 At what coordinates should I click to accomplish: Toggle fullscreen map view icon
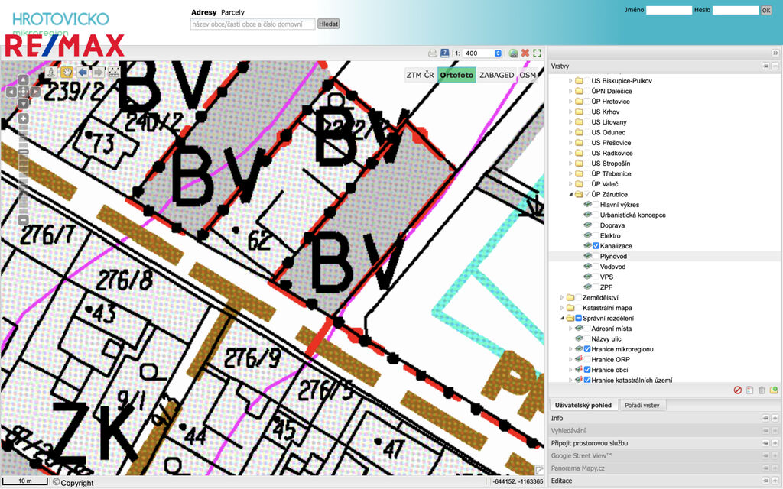[x=537, y=53]
